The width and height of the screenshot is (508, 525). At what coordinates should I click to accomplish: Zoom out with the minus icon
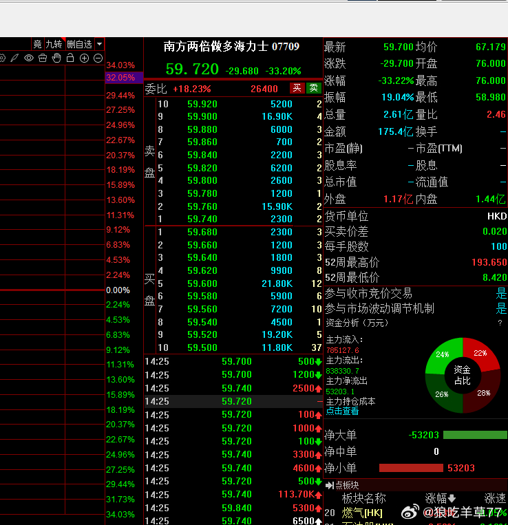pos(98,58)
